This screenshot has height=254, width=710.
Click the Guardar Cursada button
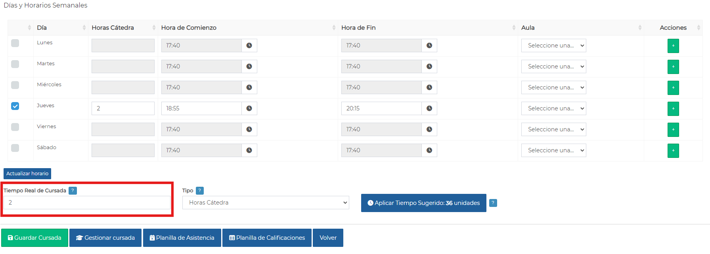click(34, 238)
